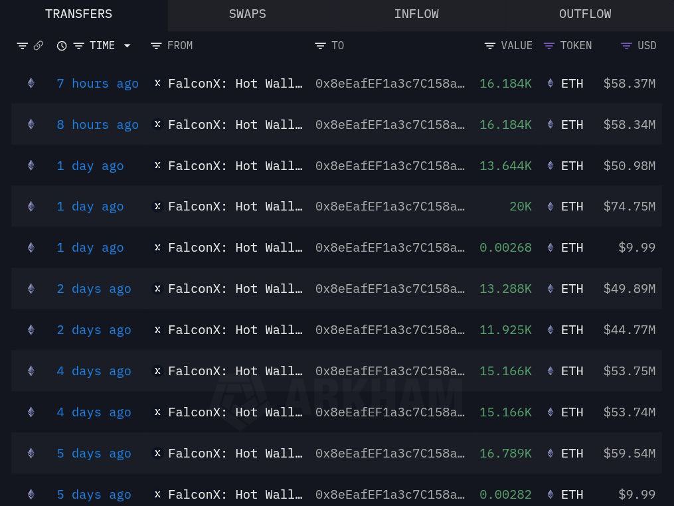This screenshot has height=506, width=674.
Task: Open the 4 days ago transfer worth $53.75M
Action: coord(94,371)
